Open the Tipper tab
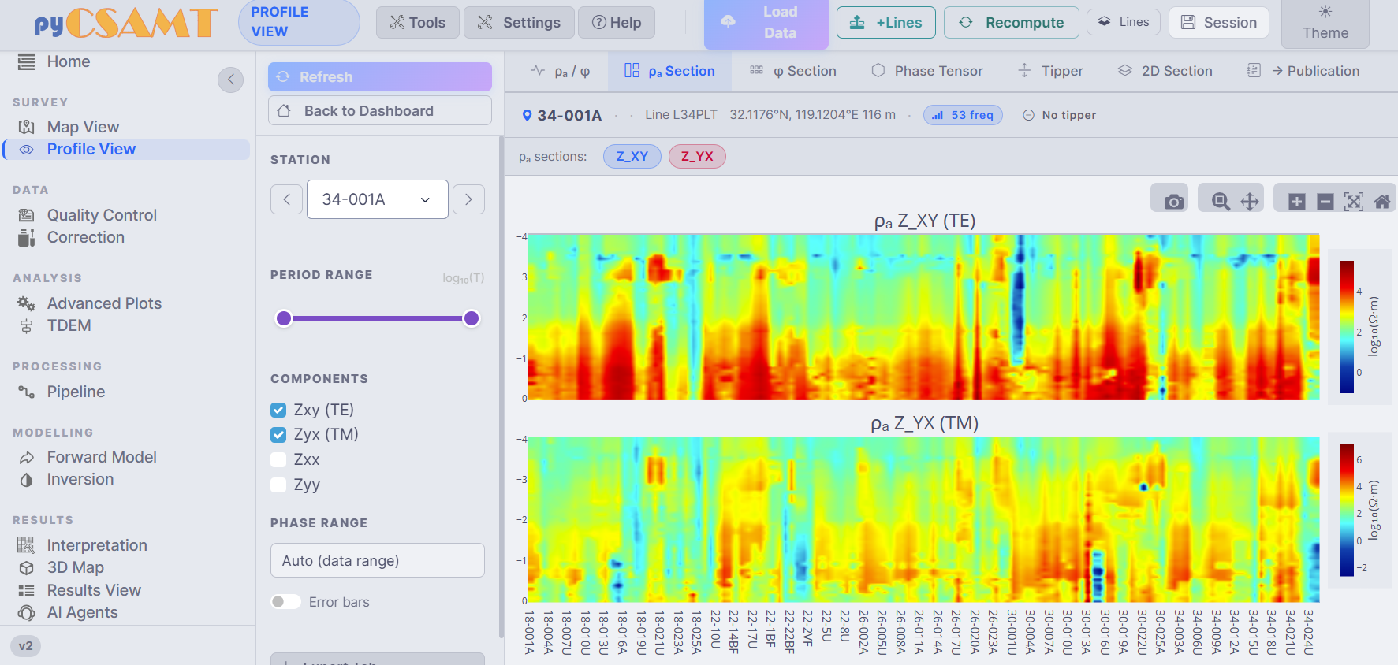 pos(1051,71)
